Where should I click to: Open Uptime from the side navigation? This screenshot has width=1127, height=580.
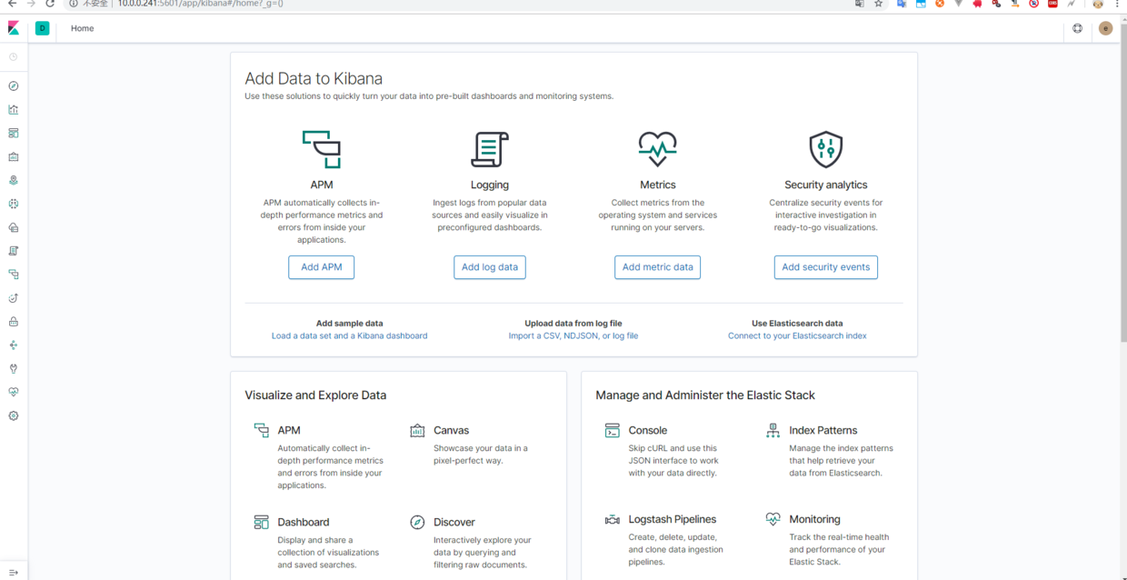(x=14, y=298)
